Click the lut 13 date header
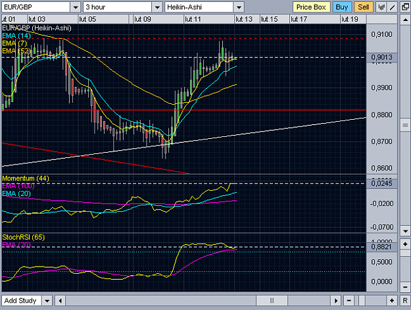Image resolution: width=411 pixels, height=310 pixels. click(x=244, y=19)
